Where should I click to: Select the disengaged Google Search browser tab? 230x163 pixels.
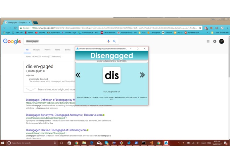click(17, 22)
